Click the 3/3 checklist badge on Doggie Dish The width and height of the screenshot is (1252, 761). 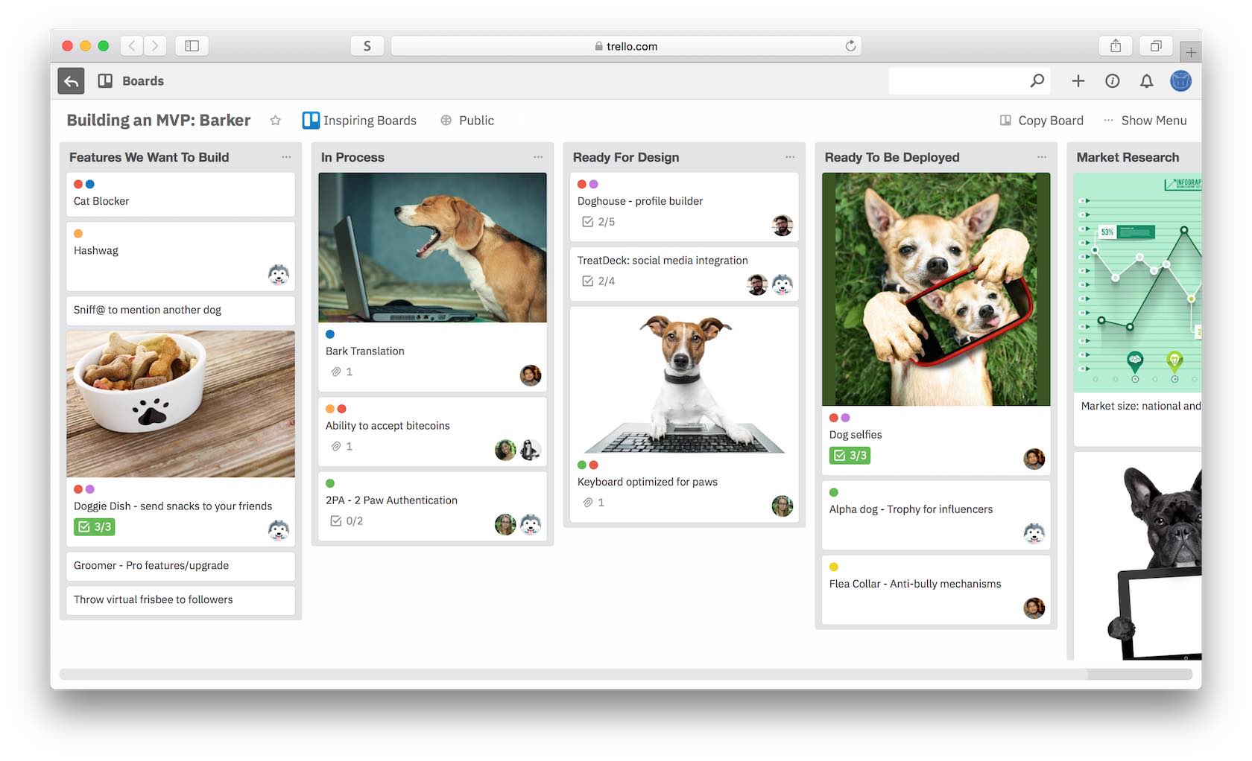click(x=95, y=526)
